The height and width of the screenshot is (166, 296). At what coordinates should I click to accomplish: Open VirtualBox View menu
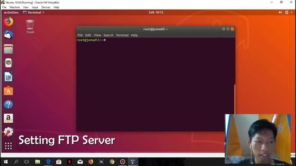[26, 7]
